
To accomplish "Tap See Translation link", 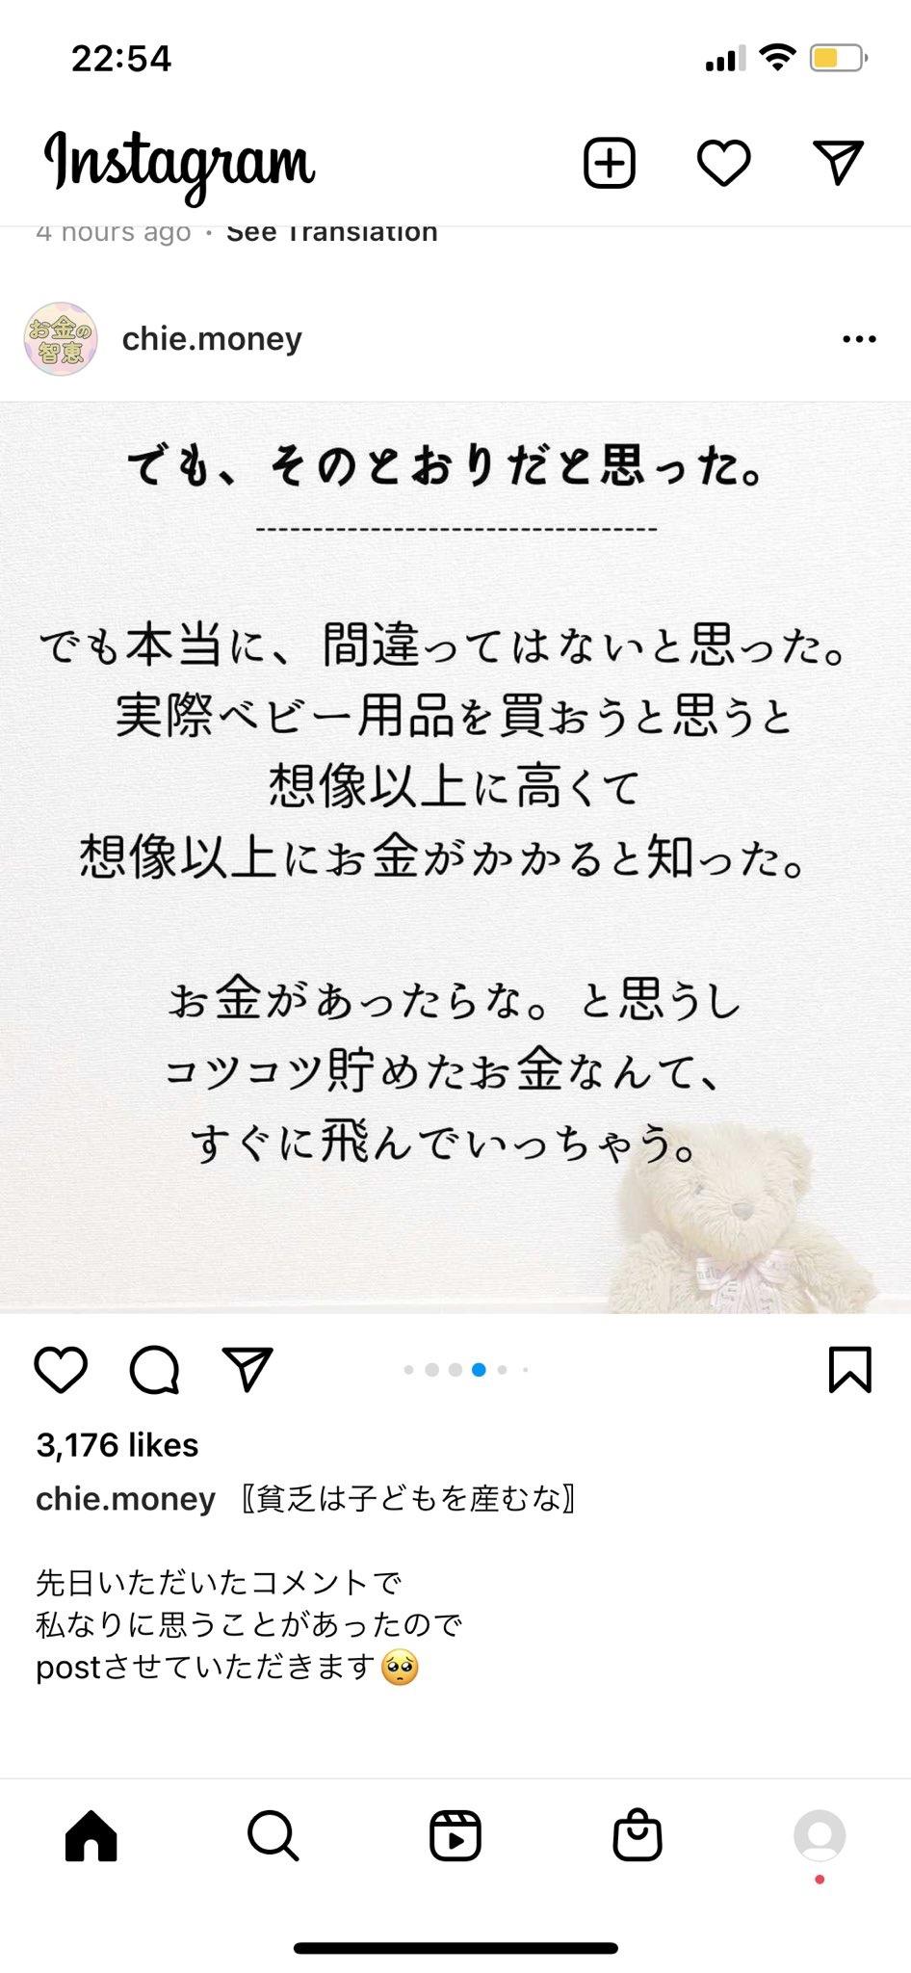I will tap(332, 232).
